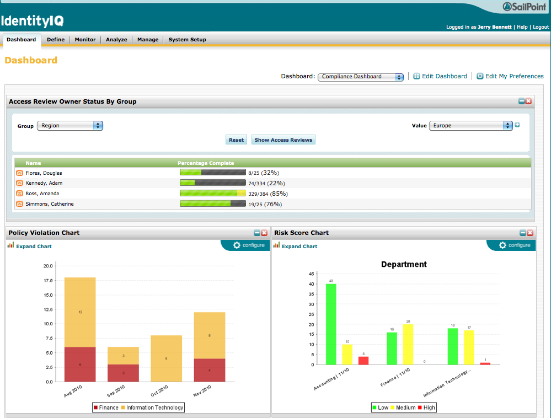Click the Accounting red High bar of 4
Image resolution: width=551 pixels, height=418 pixels.
(x=363, y=361)
